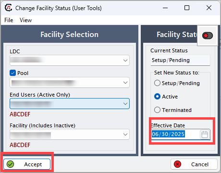221x173 pixels.
Task: Click the green checkmark icon on Accept
Action: click(11, 164)
